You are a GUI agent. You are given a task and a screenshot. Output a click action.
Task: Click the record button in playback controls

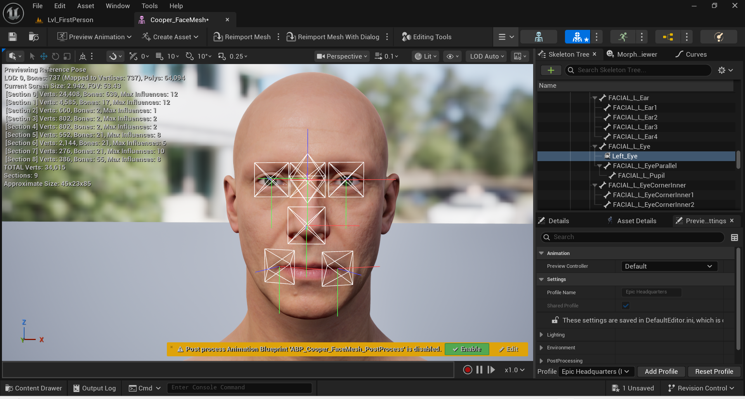(468, 370)
